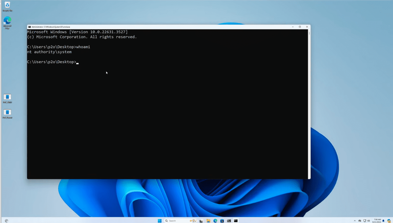This screenshot has height=223, width=393.
Task: Open the Windows Start menu
Action: coord(159,221)
